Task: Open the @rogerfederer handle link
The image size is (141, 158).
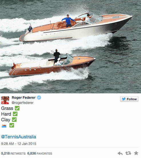Action: pos(23,103)
